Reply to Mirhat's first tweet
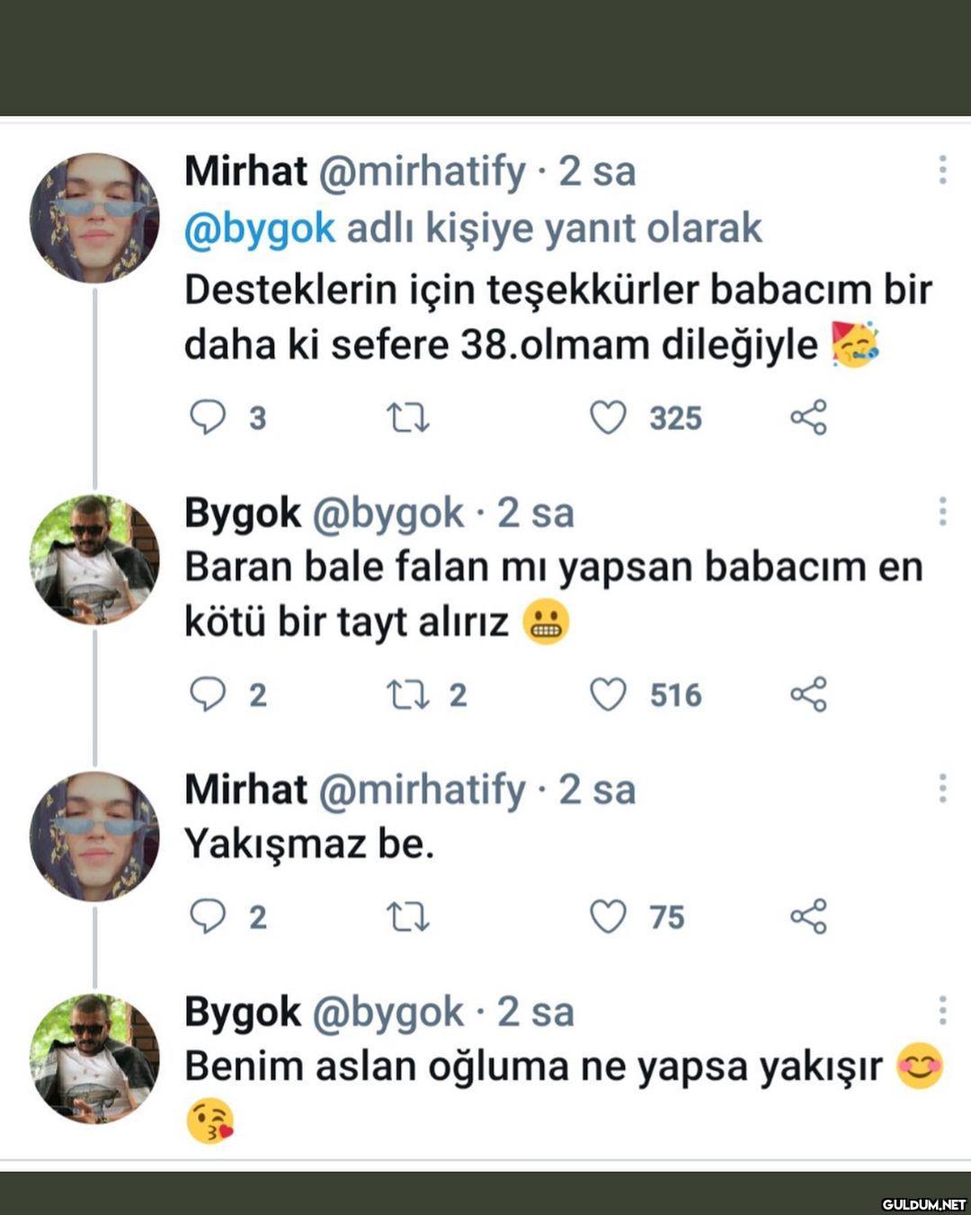 [208, 418]
